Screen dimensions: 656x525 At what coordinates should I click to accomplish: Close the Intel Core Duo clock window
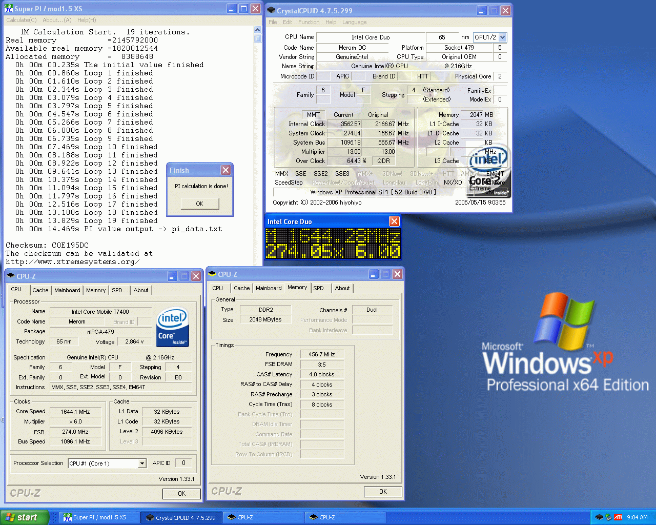394,221
